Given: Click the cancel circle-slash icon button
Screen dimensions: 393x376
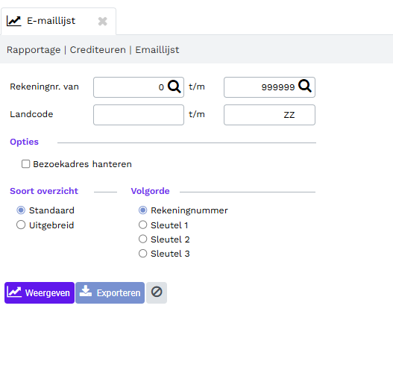Looking at the screenshot, I should (x=157, y=292).
